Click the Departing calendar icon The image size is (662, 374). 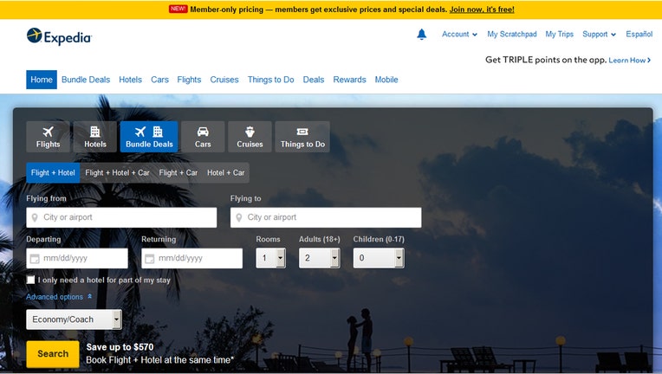pyautogui.click(x=35, y=259)
